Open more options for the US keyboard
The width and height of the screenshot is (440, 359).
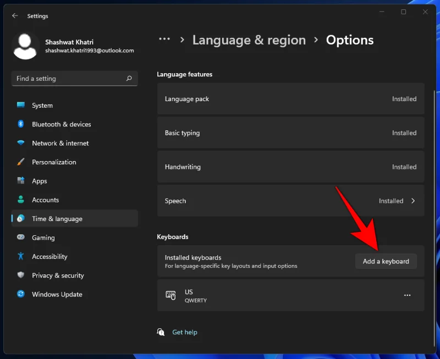(407, 295)
